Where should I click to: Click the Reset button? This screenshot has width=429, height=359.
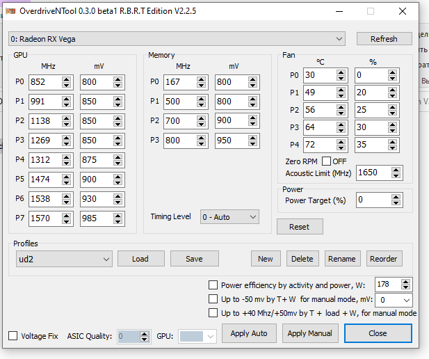point(300,227)
